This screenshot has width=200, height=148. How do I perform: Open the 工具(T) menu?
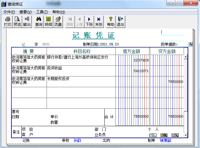(x=42, y=12)
